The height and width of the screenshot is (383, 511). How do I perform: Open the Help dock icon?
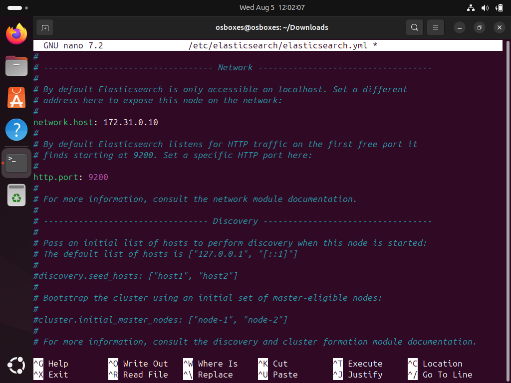click(16, 130)
